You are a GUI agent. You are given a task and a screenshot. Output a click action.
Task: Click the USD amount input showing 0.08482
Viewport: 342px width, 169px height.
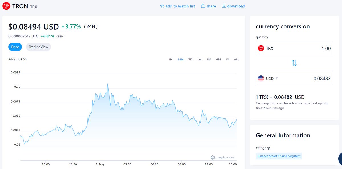tap(294, 78)
